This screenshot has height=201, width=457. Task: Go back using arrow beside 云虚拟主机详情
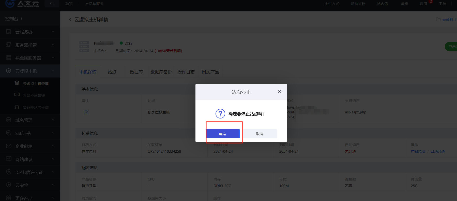pos(70,19)
